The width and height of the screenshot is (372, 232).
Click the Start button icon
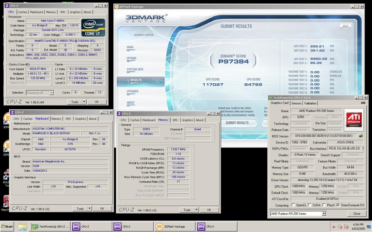7,227
